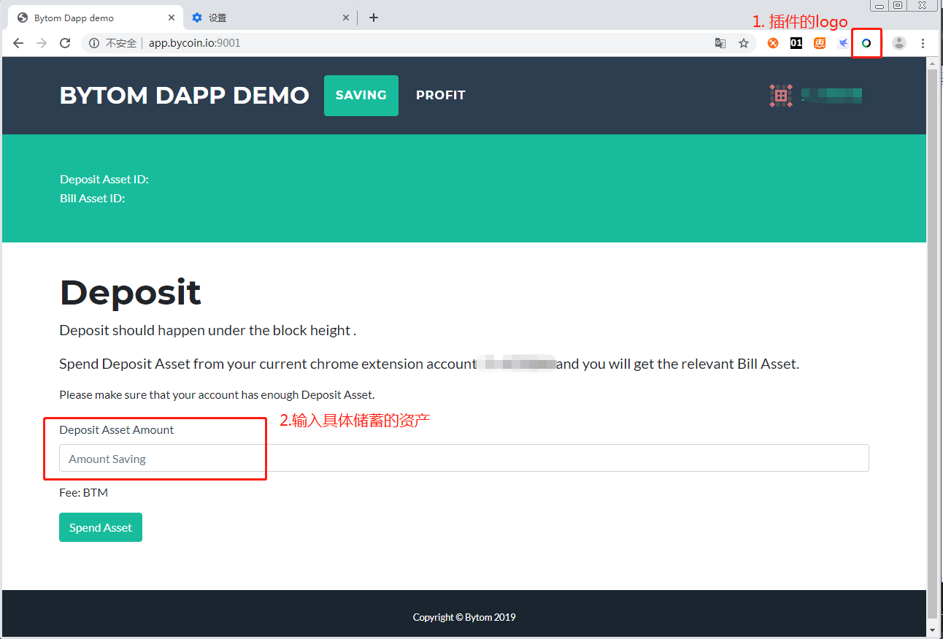943x639 pixels.
Task: Open Chrome's three-dot menu
Action: [923, 43]
